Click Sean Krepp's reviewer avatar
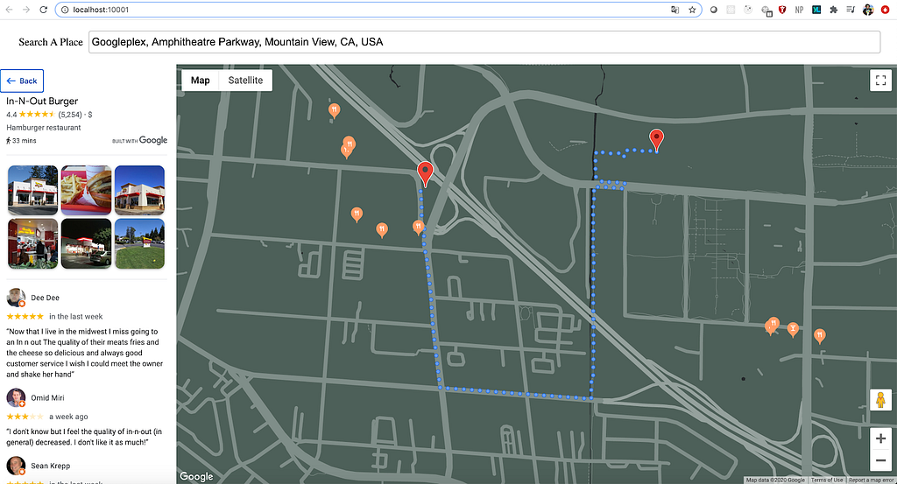Viewport: 897px width, 484px height. point(16,465)
